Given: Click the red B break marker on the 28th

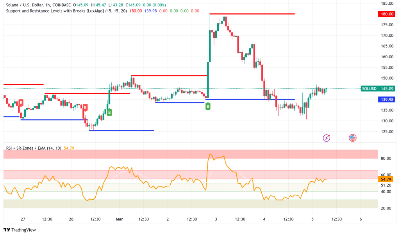Looking at the screenshot, I should coord(85,107).
